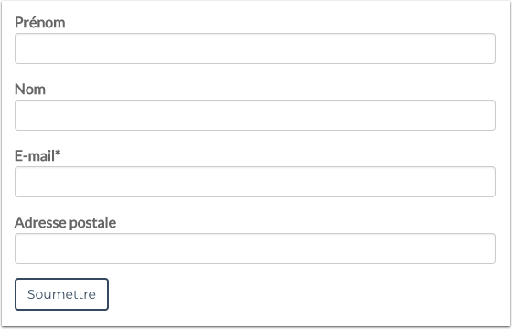Activate the postal address text box
Viewport: 512px width, 329px height.
pos(255,249)
